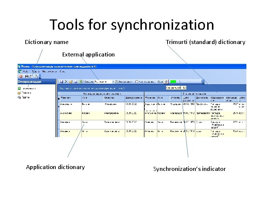Click the third icon in the top toolbar
This screenshot has width=264, height=198.
click(x=31, y=76)
